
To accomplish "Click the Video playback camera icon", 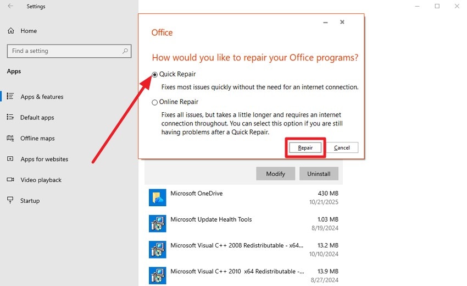I will coord(10,179).
